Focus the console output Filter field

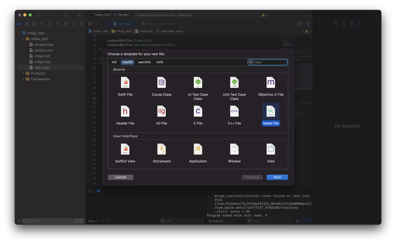tap(270, 221)
